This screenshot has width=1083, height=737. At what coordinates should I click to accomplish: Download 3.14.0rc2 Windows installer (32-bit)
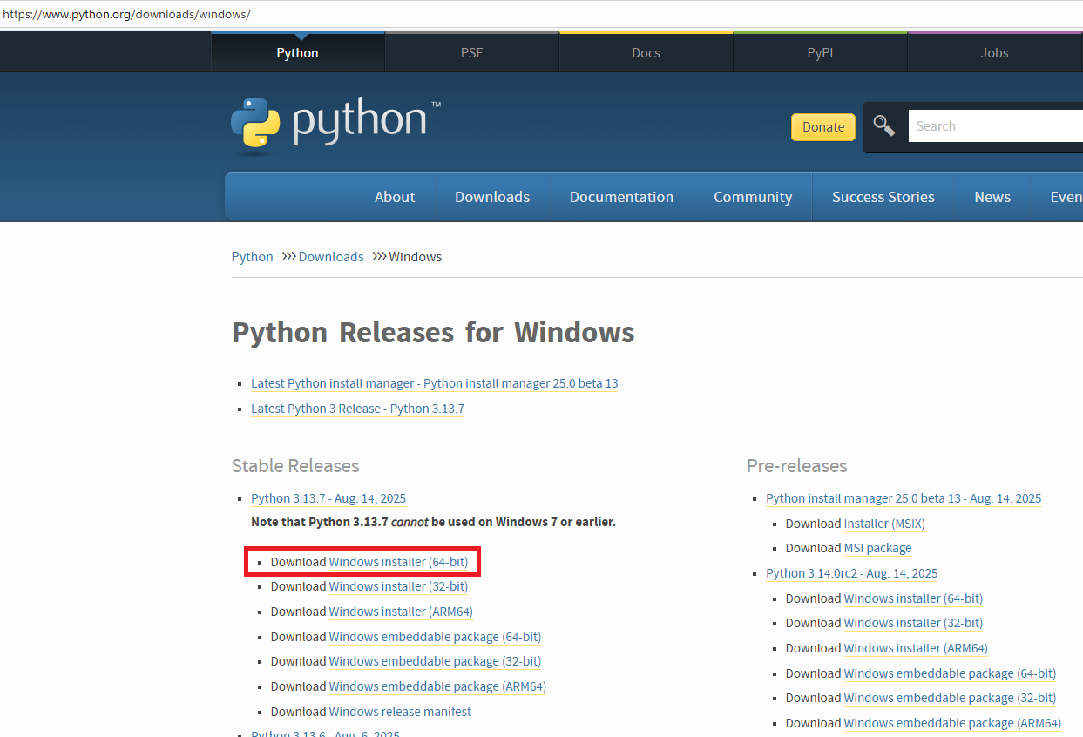(x=913, y=623)
